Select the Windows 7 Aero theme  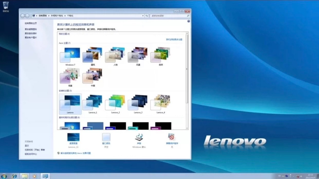click(70, 56)
